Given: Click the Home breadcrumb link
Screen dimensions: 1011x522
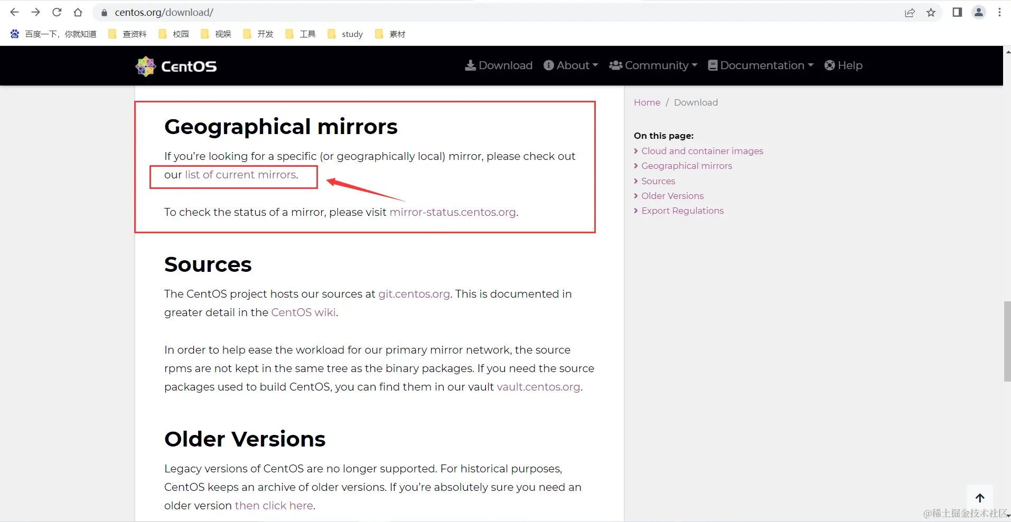Looking at the screenshot, I should (x=647, y=102).
